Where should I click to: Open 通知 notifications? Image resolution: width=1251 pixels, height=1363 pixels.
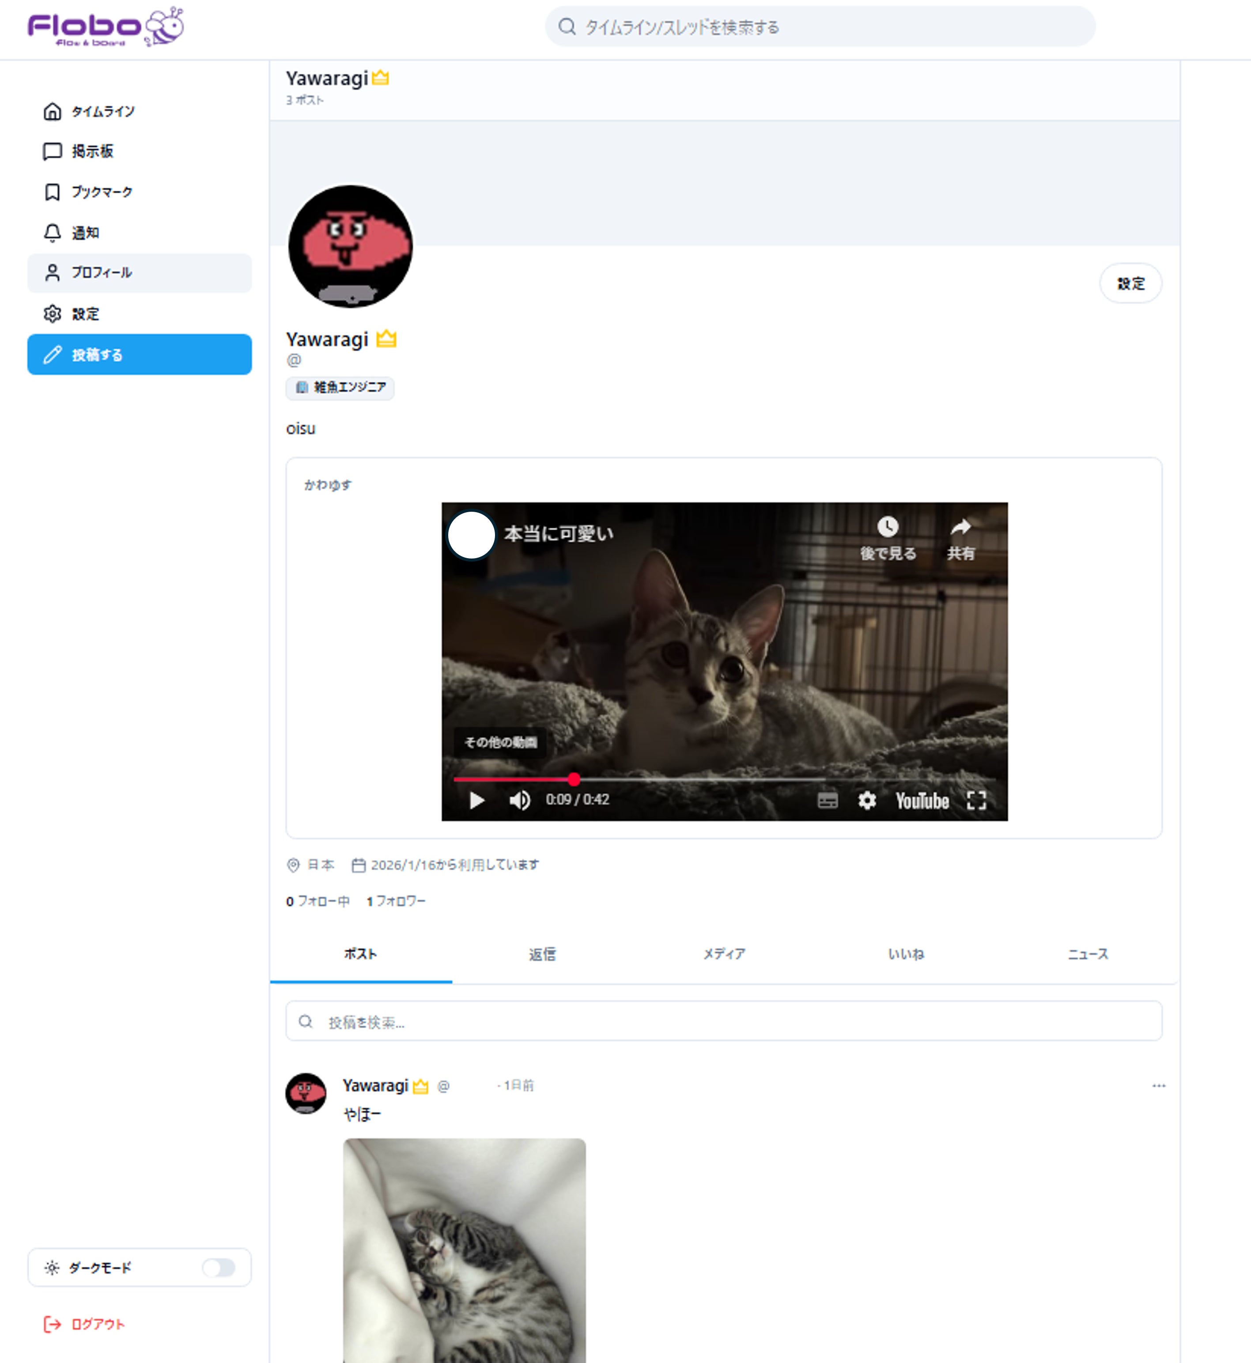click(85, 233)
